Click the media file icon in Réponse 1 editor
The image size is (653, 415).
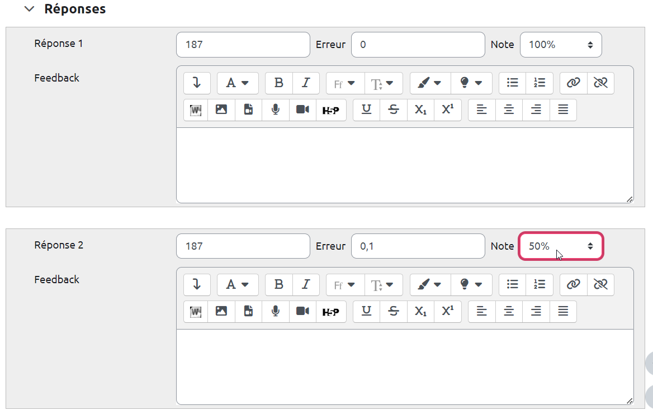point(248,110)
